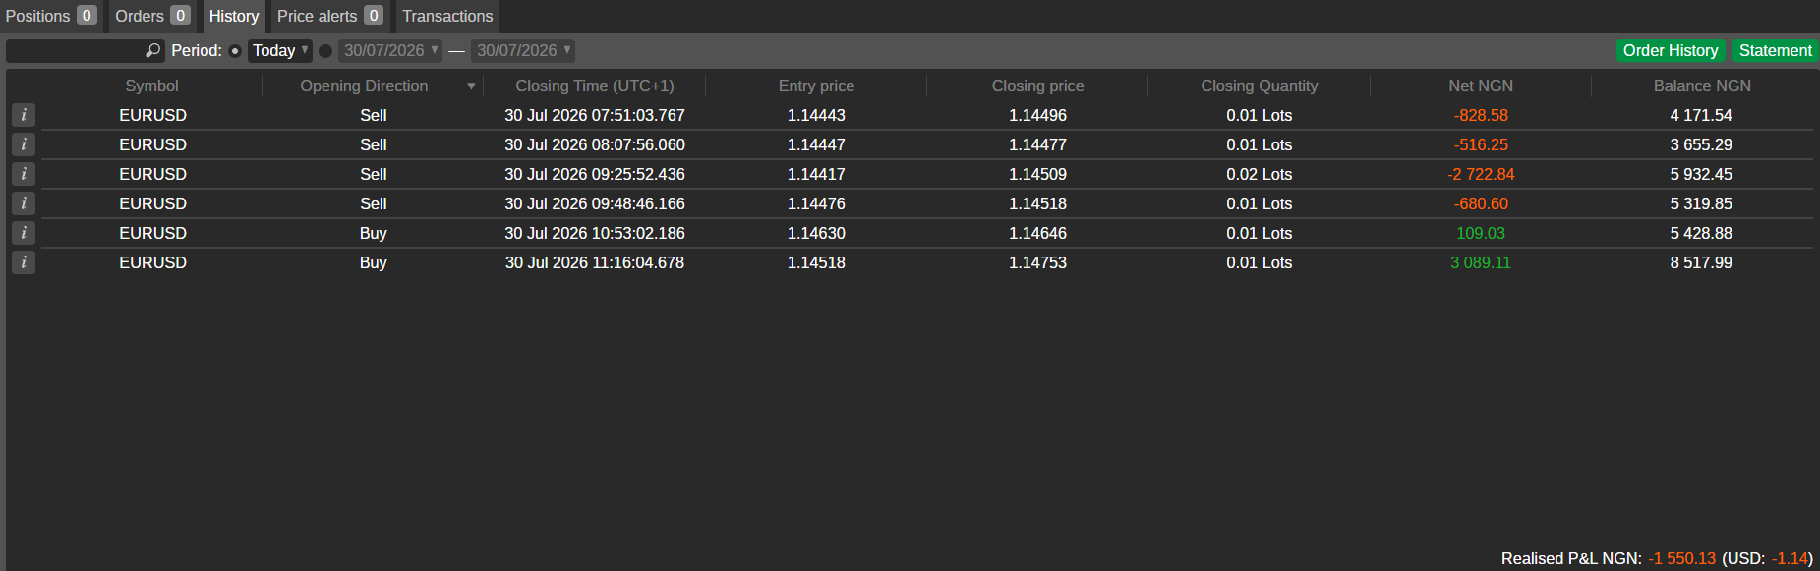
Task: View info for the 109.03 profit Buy trade
Action: tap(24, 233)
